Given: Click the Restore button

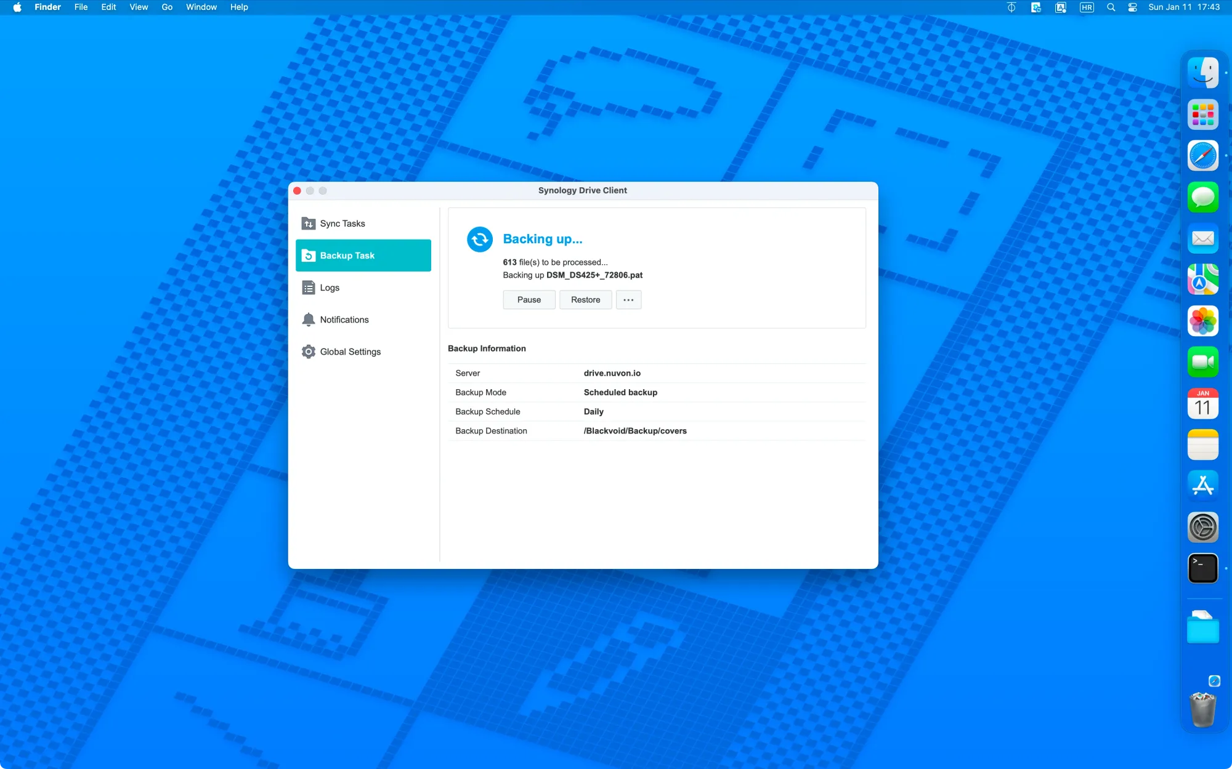Looking at the screenshot, I should 585,300.
